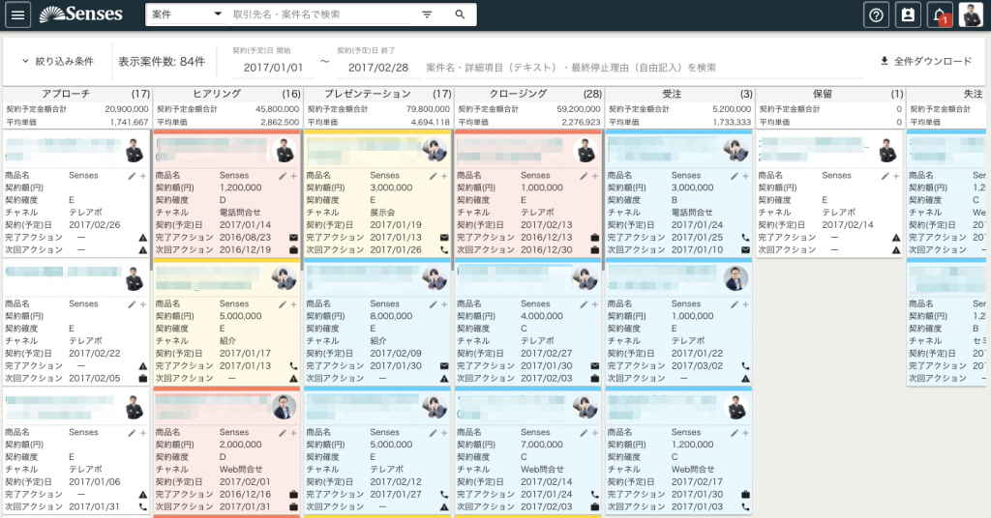Open the help question mark icon

(876, 14)
